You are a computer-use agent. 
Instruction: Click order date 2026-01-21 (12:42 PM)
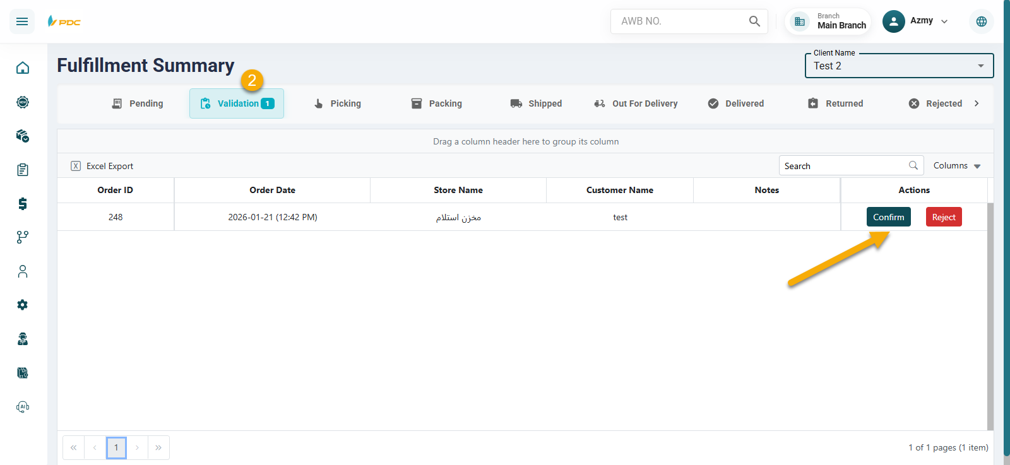[273, 217]
